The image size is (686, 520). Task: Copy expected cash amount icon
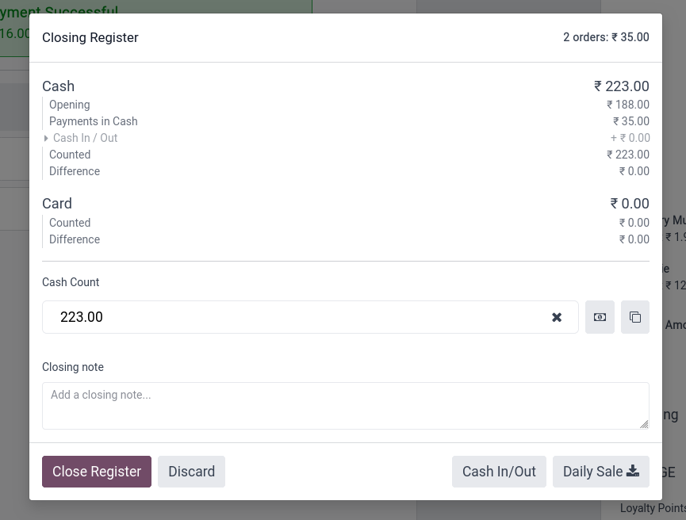(634, 317)
